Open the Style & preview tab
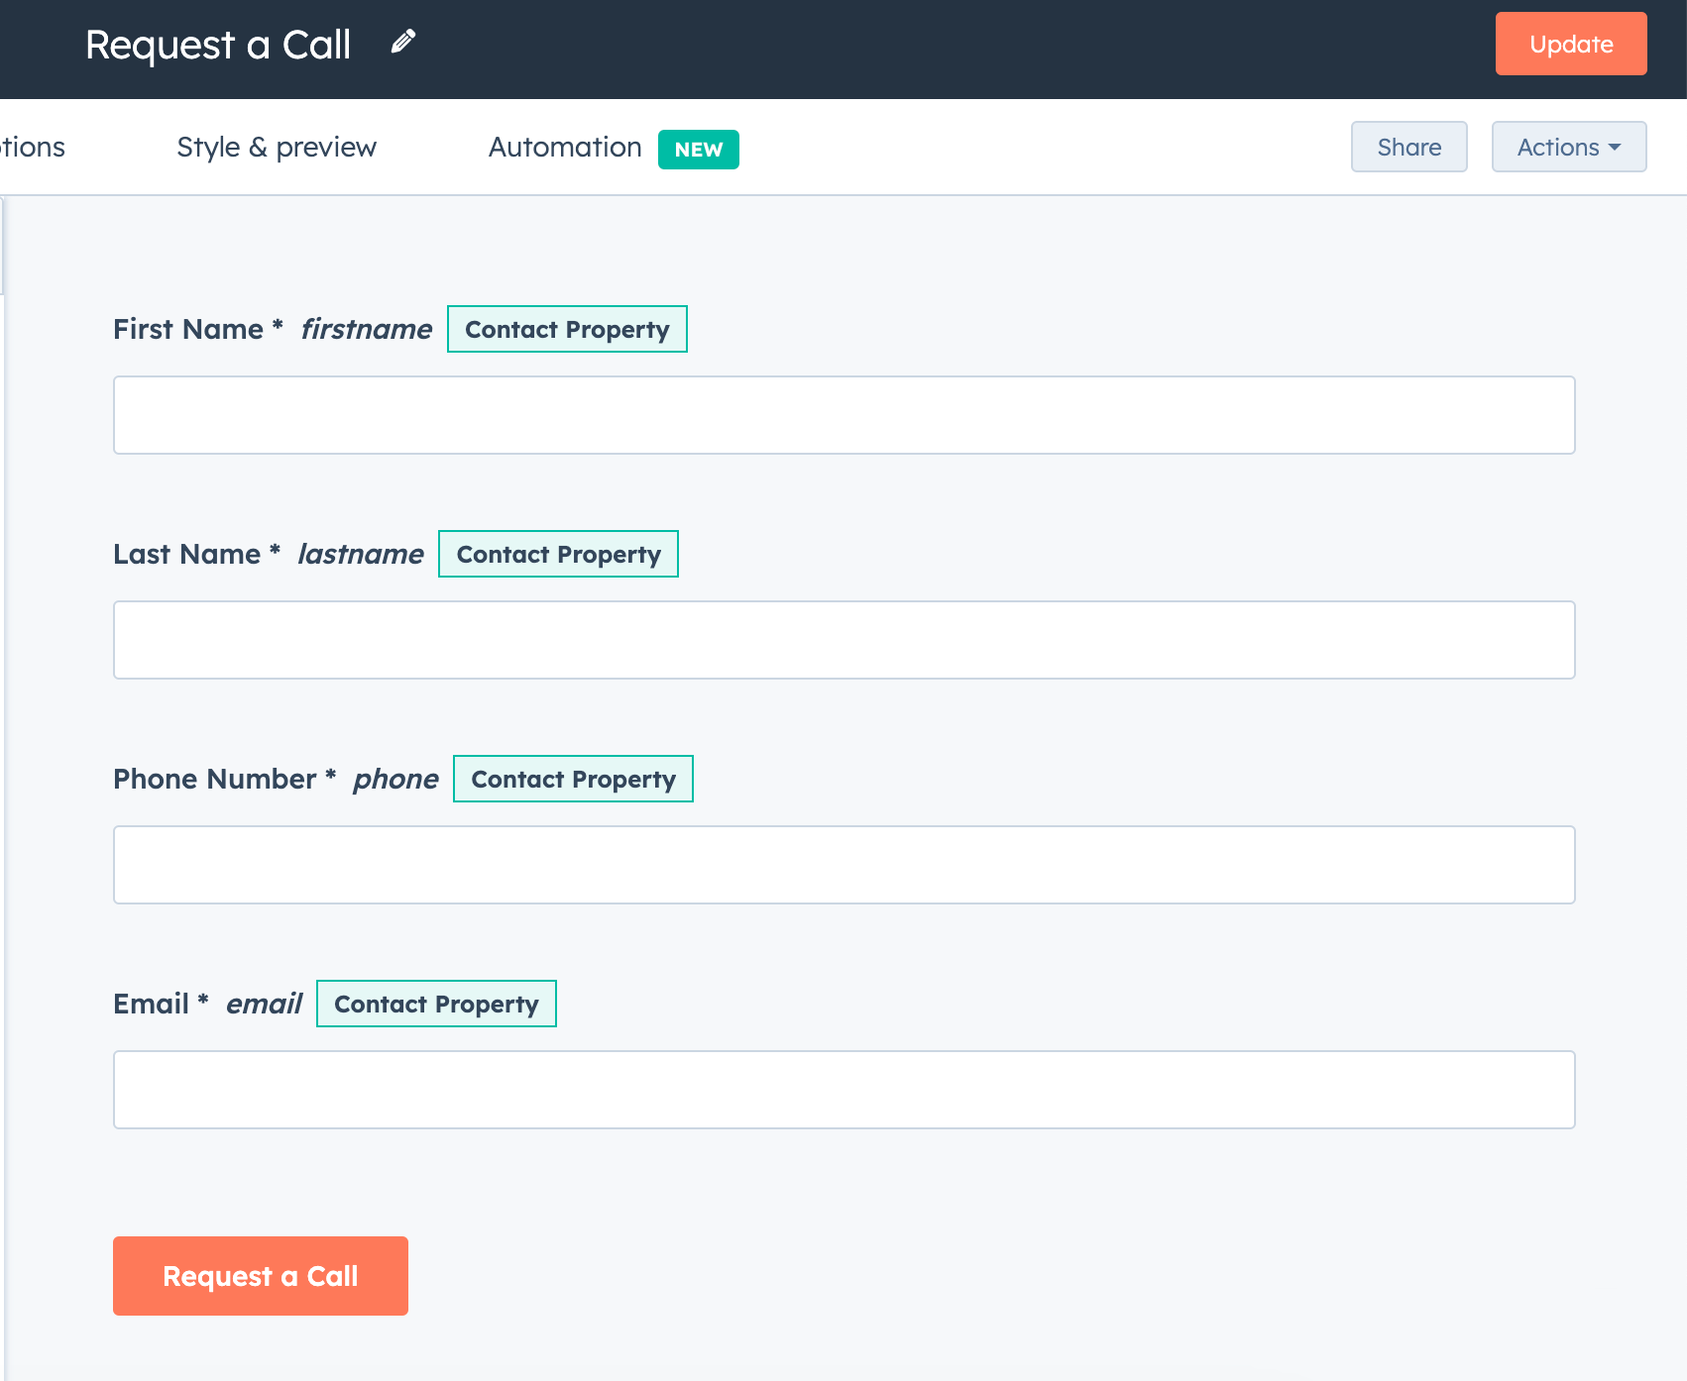Screen dimensions: 1687x1381 pos(277,147)
